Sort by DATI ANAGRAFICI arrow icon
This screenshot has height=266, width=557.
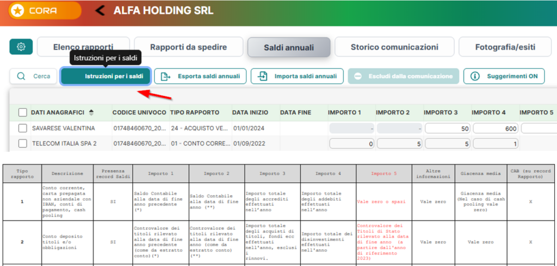tap(91, 112)
